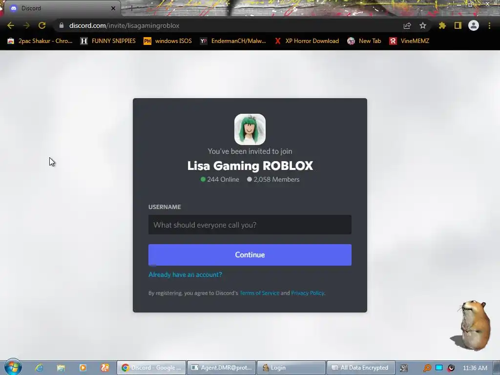
Task: Switch to Discord - Google Chrome taskbar button
Action: [151, 368]
